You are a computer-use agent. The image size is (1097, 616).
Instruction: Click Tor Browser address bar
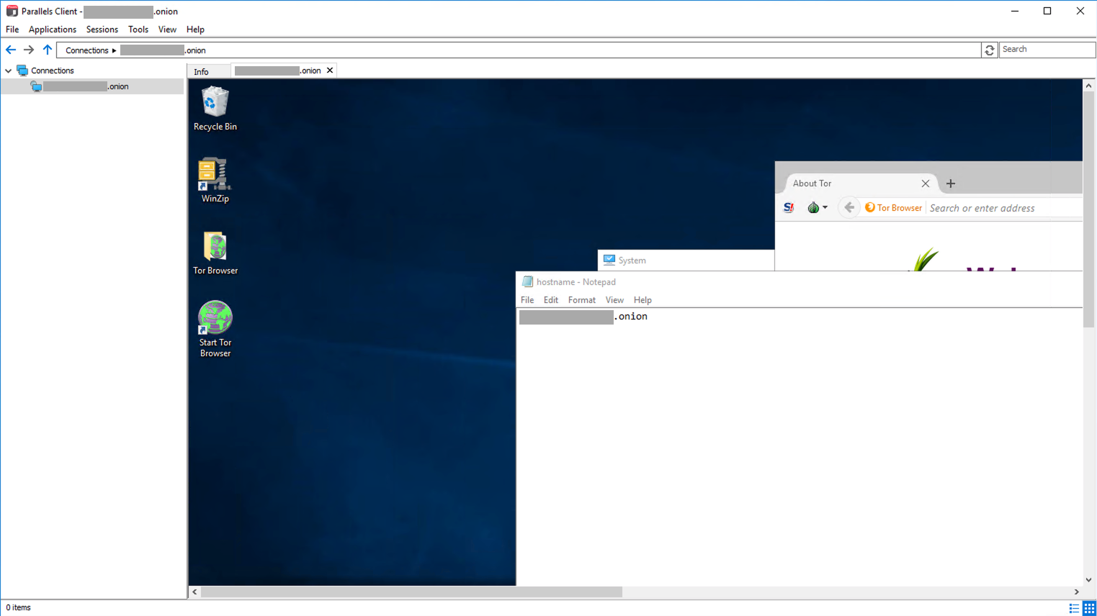tap(1005, 208)
